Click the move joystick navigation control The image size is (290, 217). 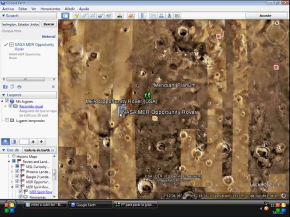(x=277, y=54)
